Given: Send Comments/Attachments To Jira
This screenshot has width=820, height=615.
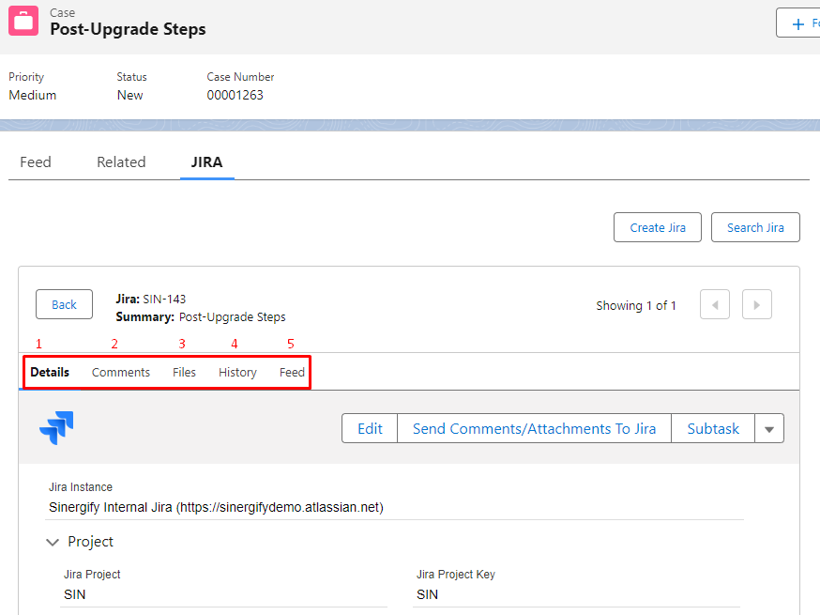Looking at the screenshot, I should [534, 429].
